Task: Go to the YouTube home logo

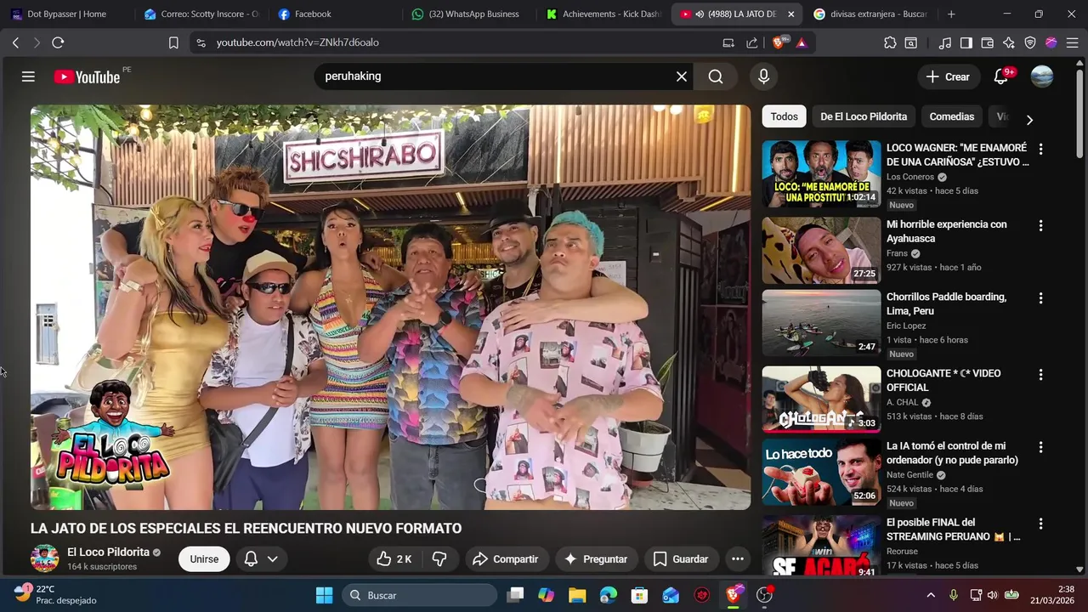Action: point(87,76)
